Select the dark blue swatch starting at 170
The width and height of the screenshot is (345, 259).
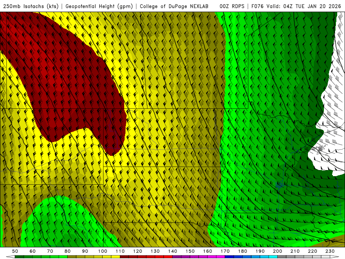coord(229,257)
